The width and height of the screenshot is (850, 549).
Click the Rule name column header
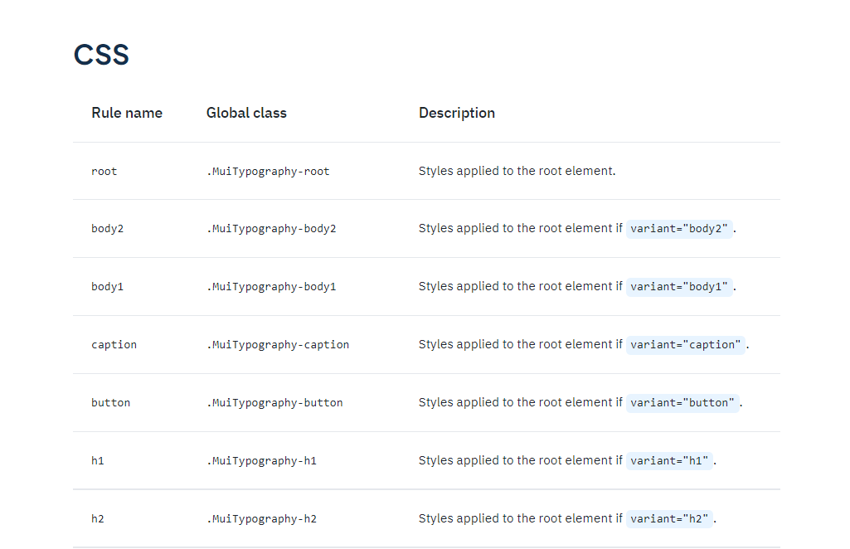click(127, 113)
